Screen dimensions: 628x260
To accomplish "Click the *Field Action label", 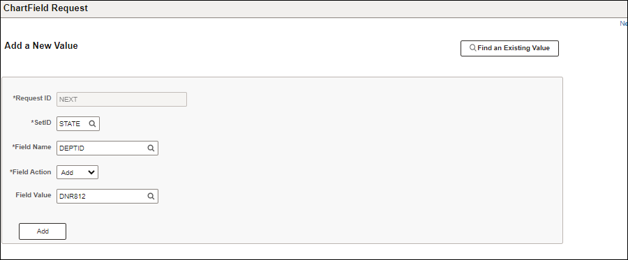I will click(31, 171).
